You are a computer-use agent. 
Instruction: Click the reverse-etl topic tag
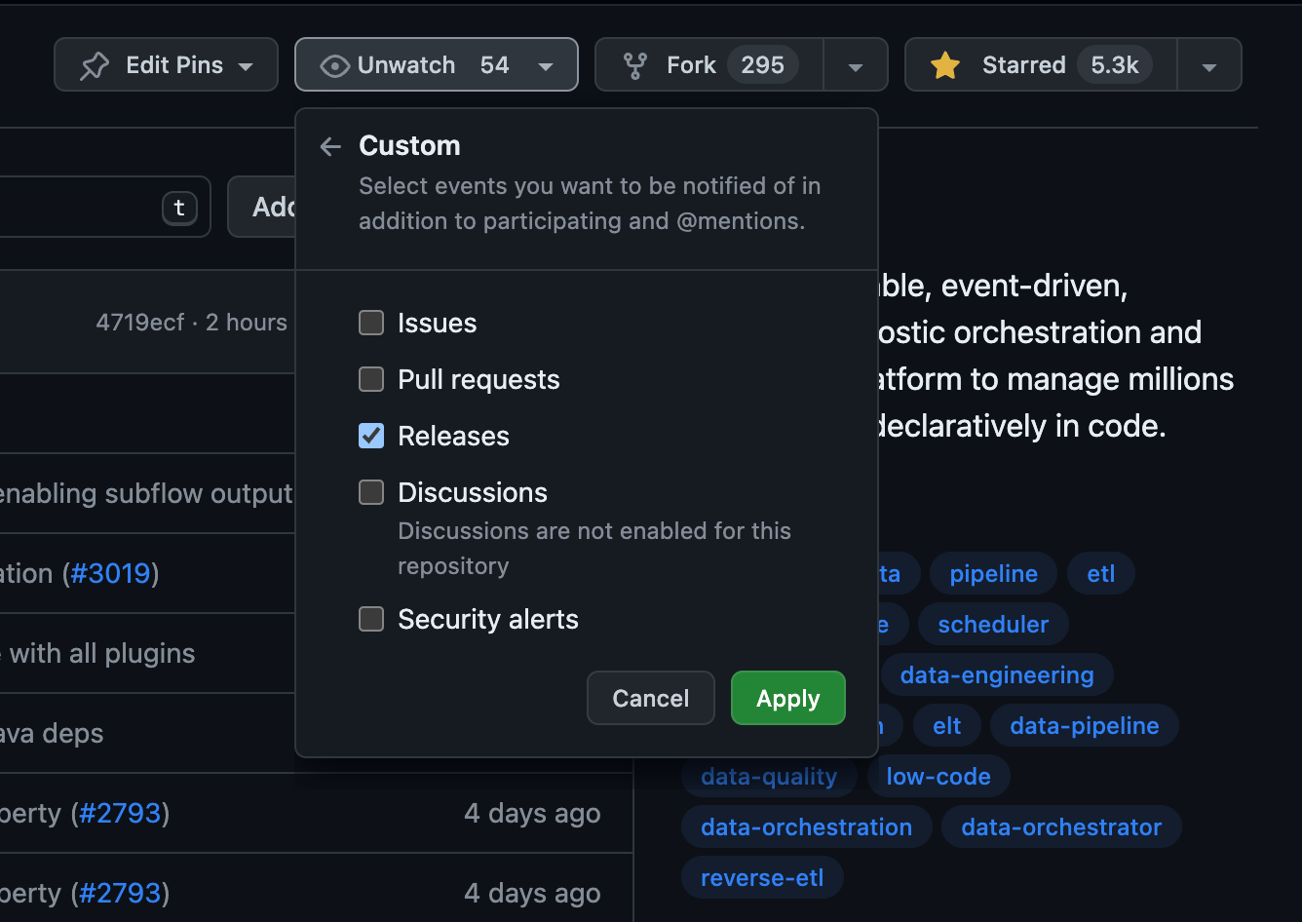click(x=762, y=877)
